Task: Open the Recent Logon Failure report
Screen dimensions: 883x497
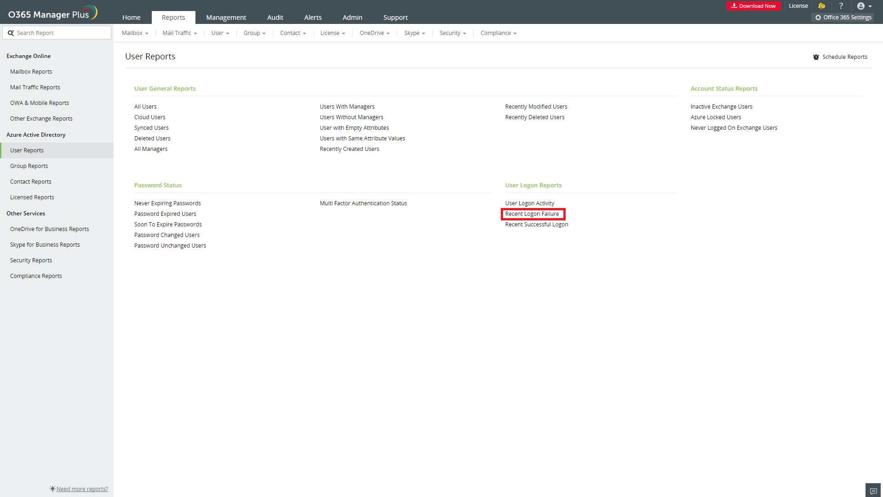Action: [532, 214]
